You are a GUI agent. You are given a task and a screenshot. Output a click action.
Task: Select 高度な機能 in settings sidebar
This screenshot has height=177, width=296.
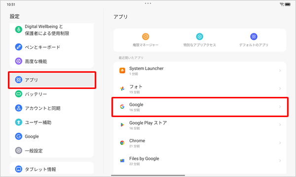[x=52, y=61]
